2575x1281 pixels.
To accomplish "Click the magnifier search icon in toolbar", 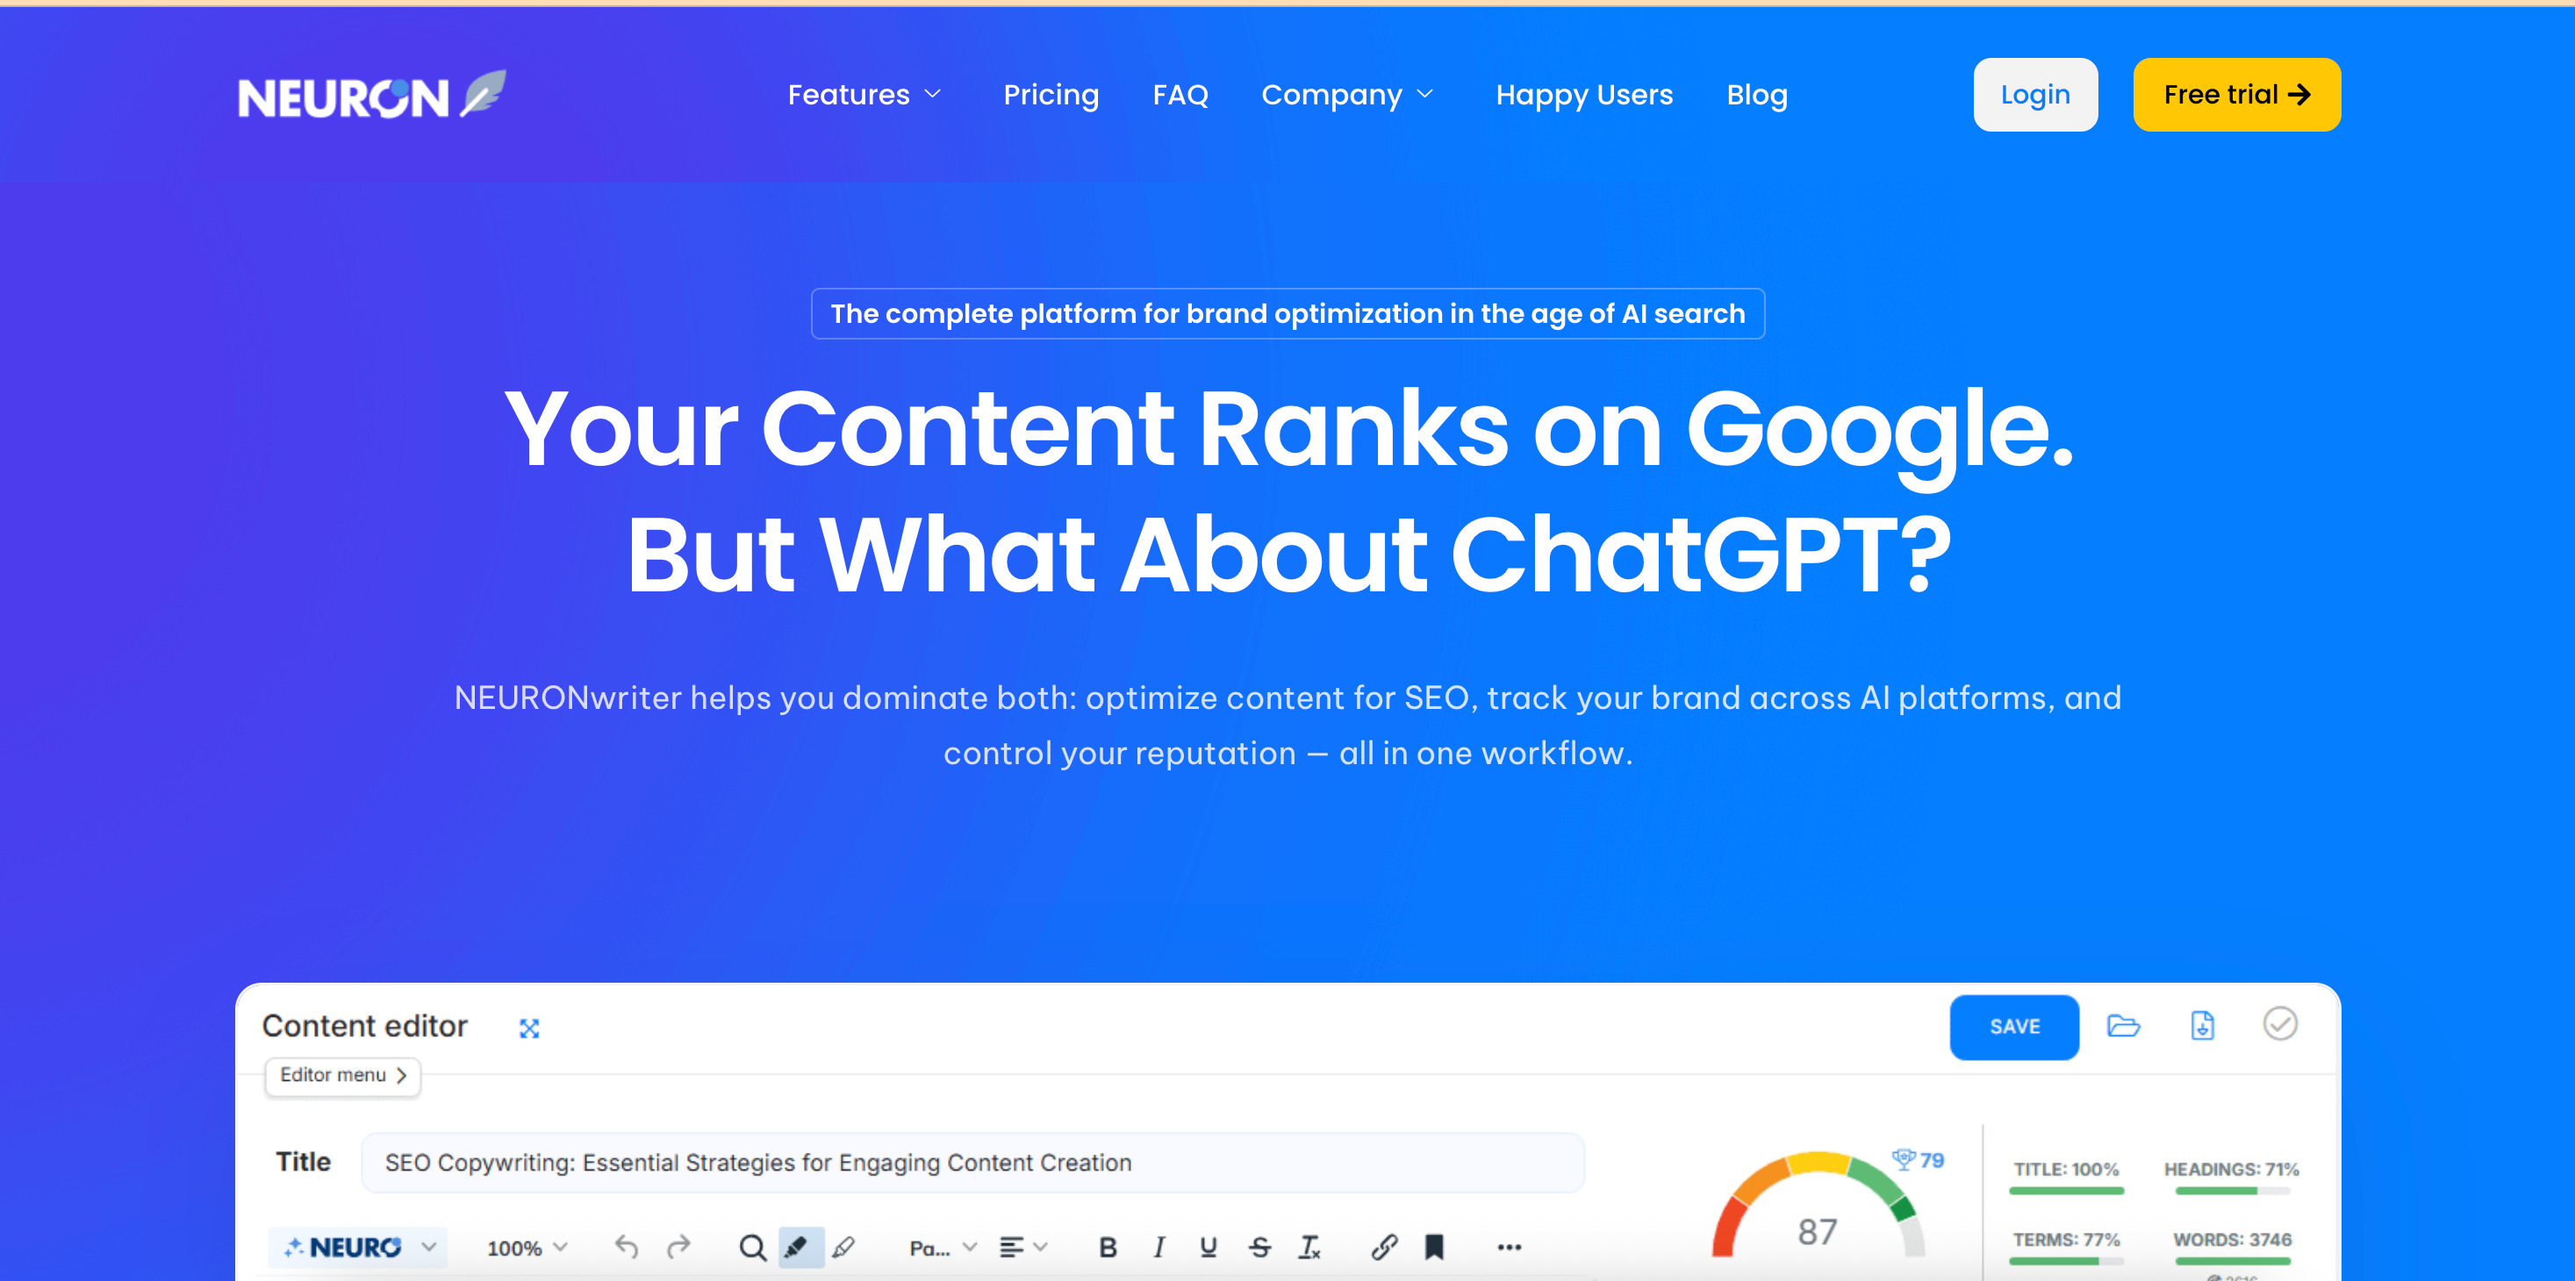I will pyautogui.click(x=752, y=1247).
